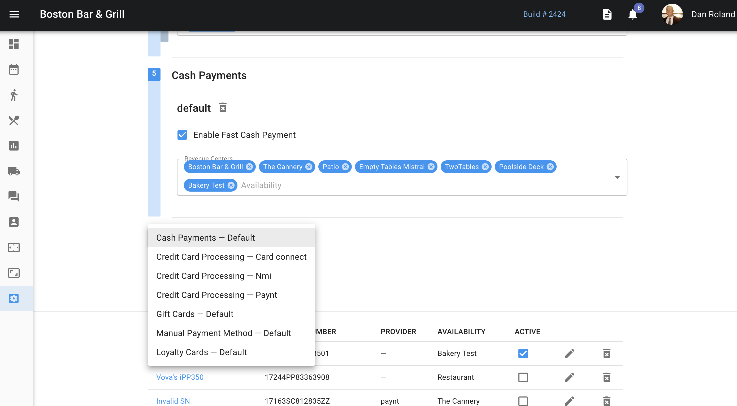This screenshot has width=737, height=406.
Task: Open the notifications bell
Action: [632, 14]
